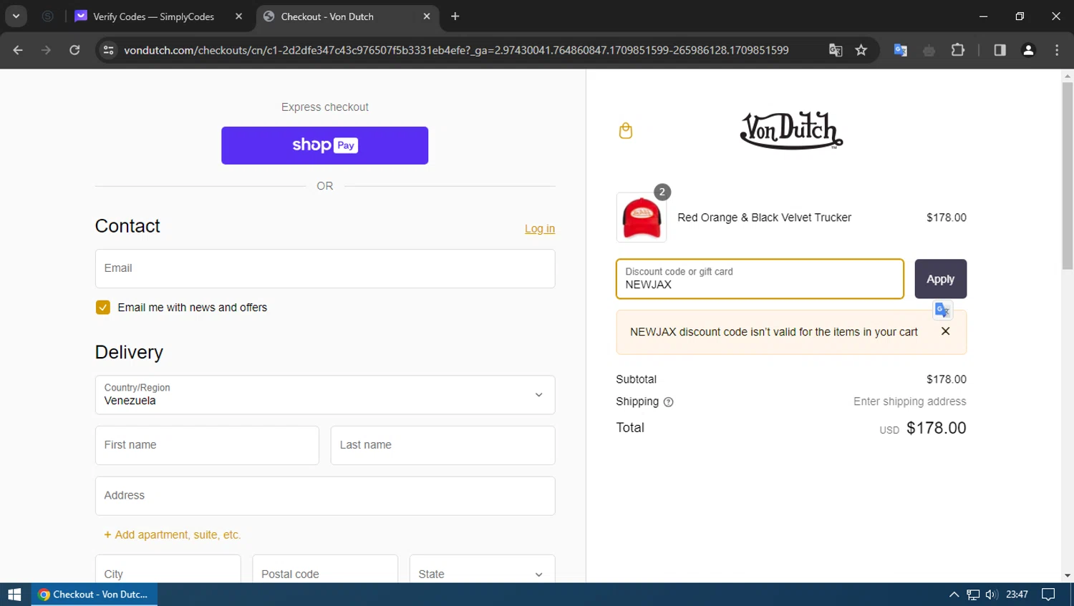Screen dimensions: 1074x606
Task: Open a new browser tab
Action: (x=455, y=16)
